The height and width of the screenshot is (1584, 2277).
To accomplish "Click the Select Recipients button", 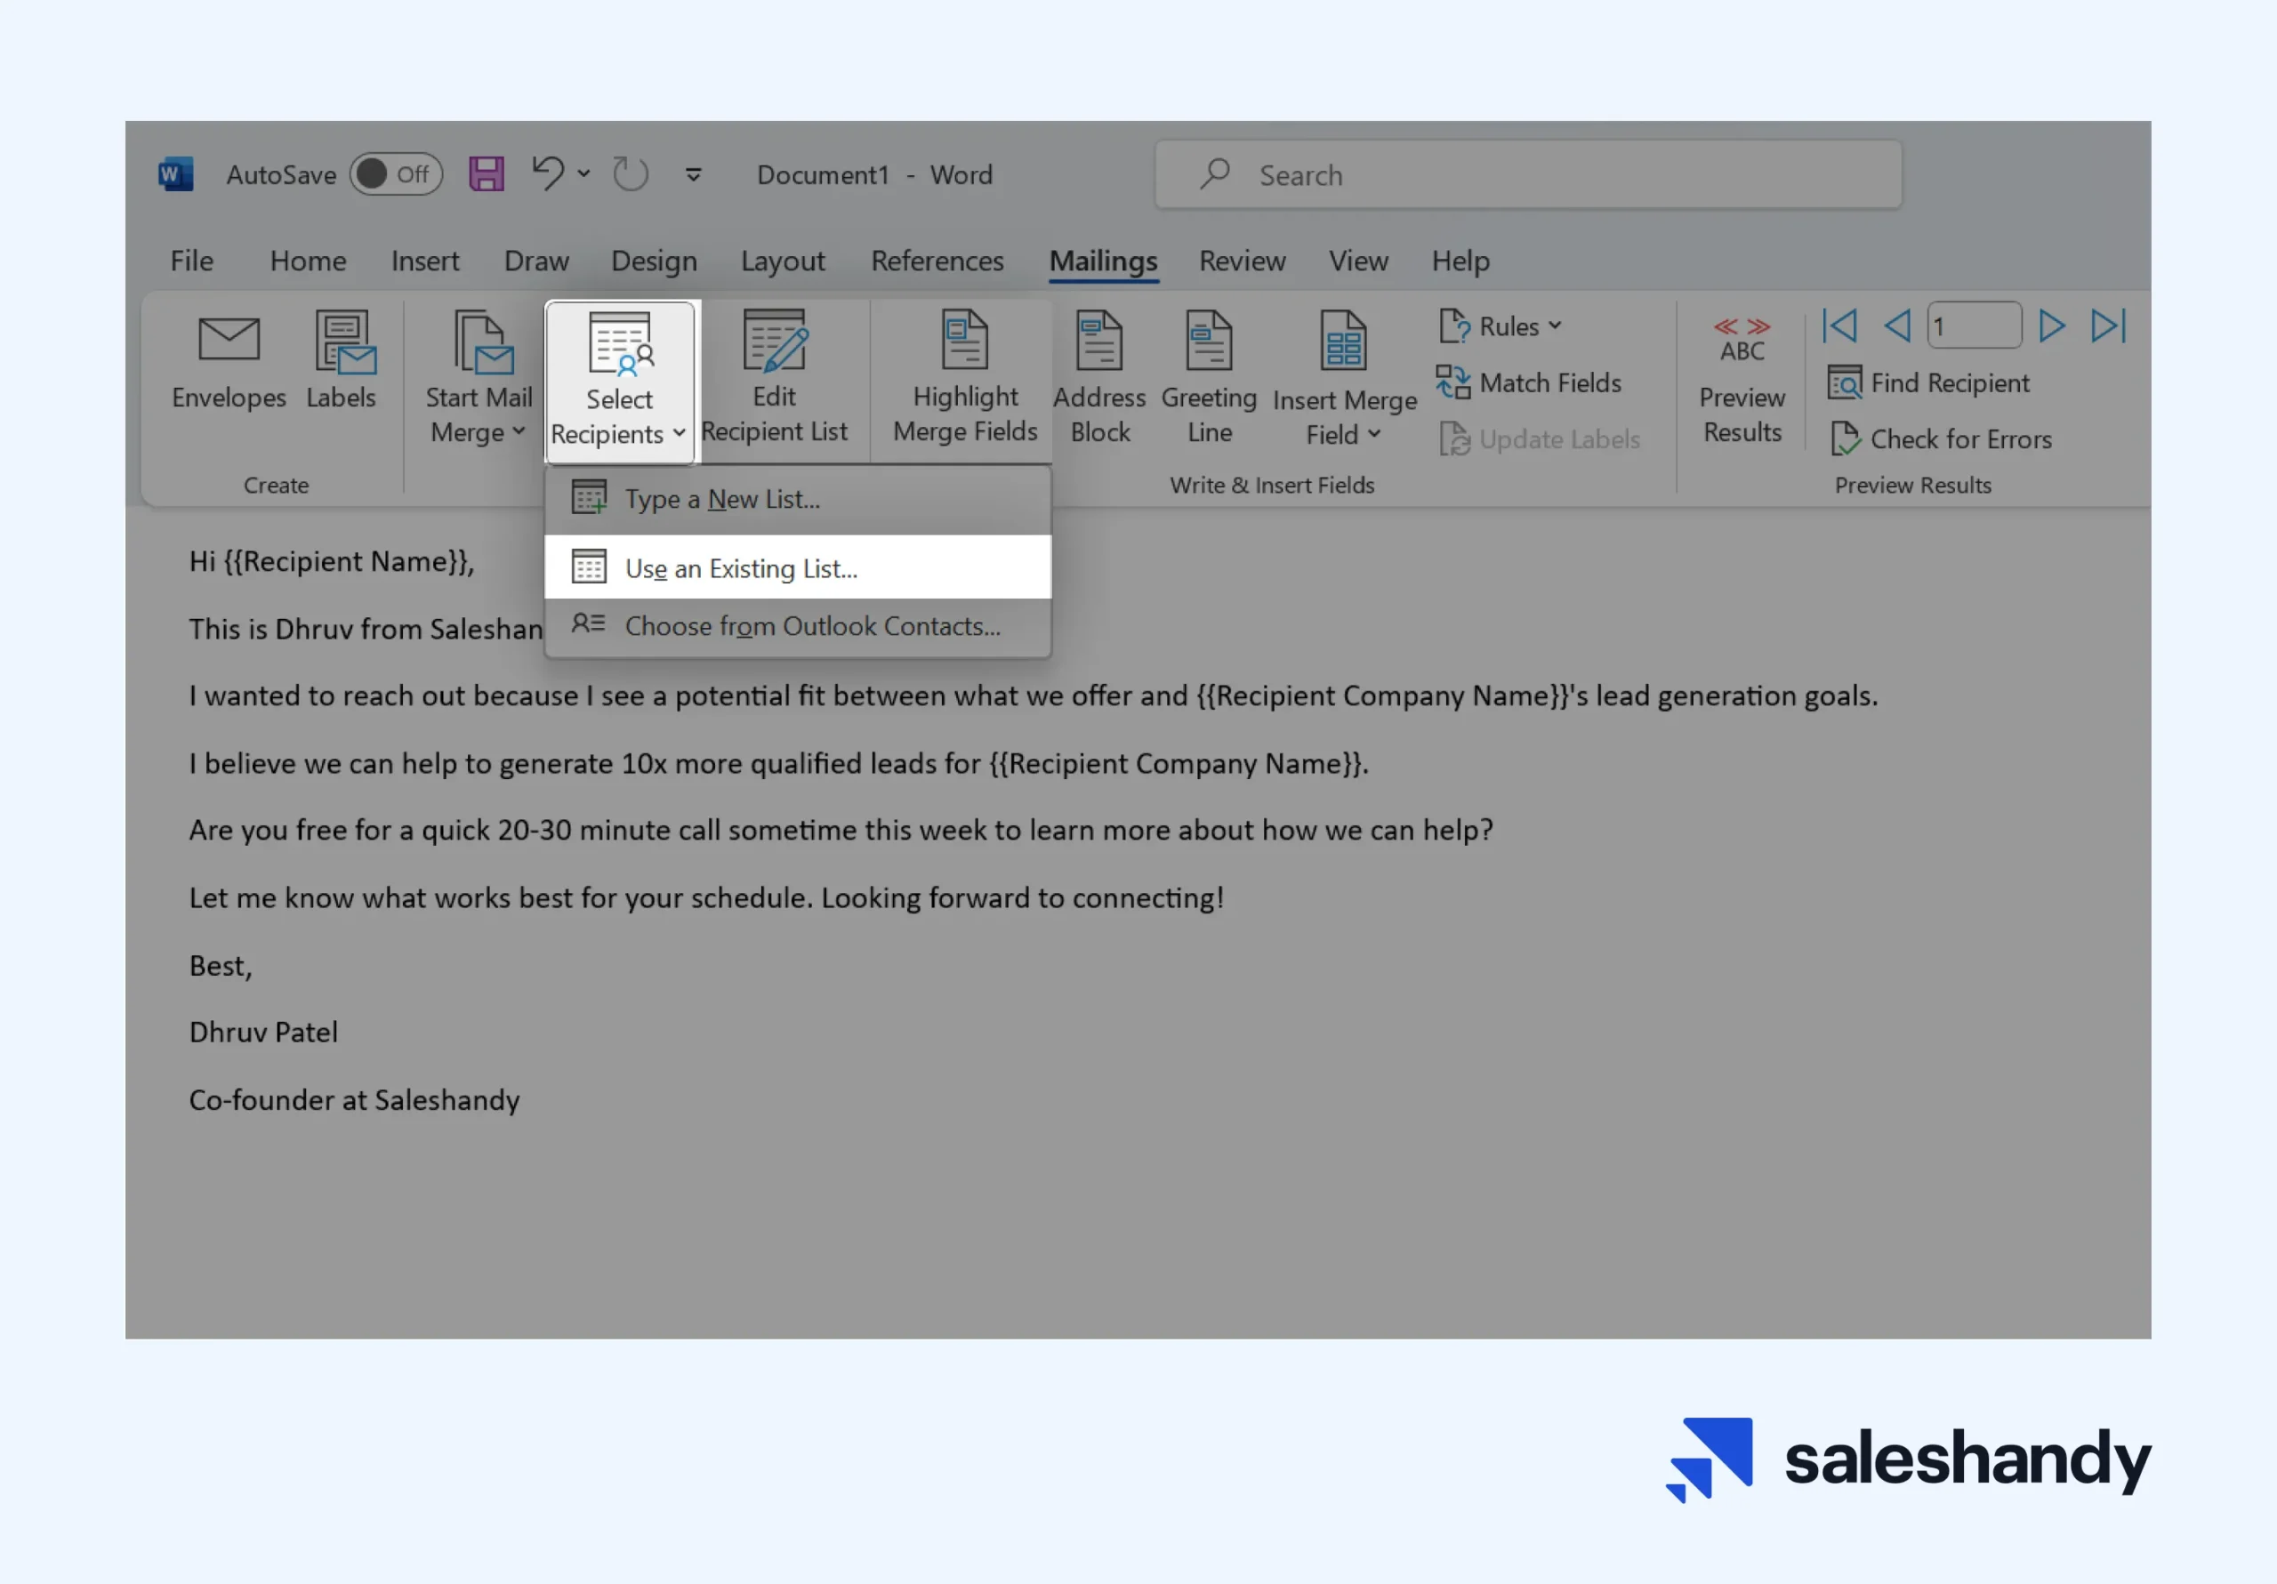I will (x=620, y=381).
